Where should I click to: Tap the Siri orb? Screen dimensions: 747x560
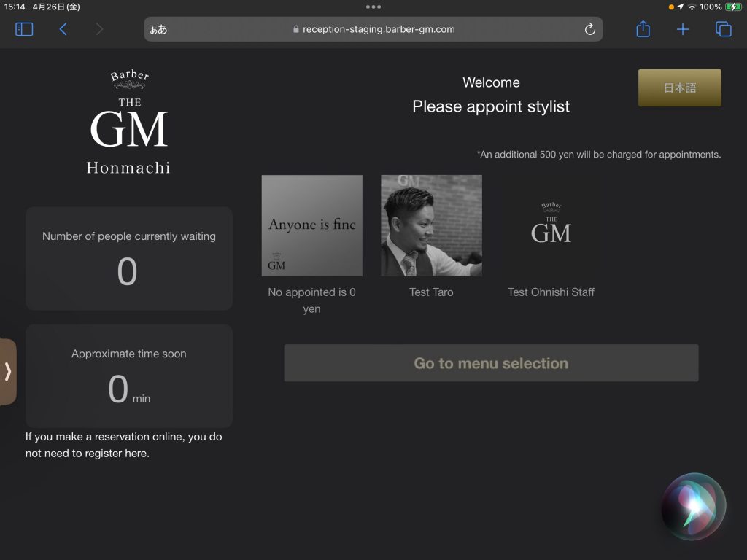tap(693, 507)
